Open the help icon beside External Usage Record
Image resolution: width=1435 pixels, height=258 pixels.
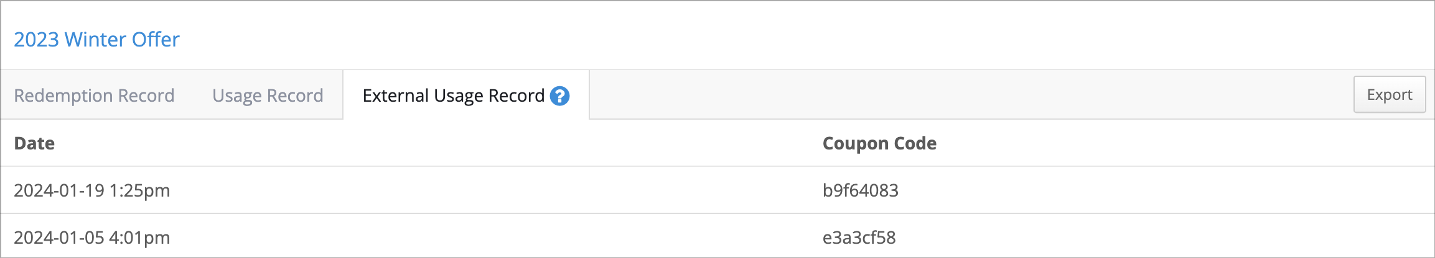(x=559, y=96)
